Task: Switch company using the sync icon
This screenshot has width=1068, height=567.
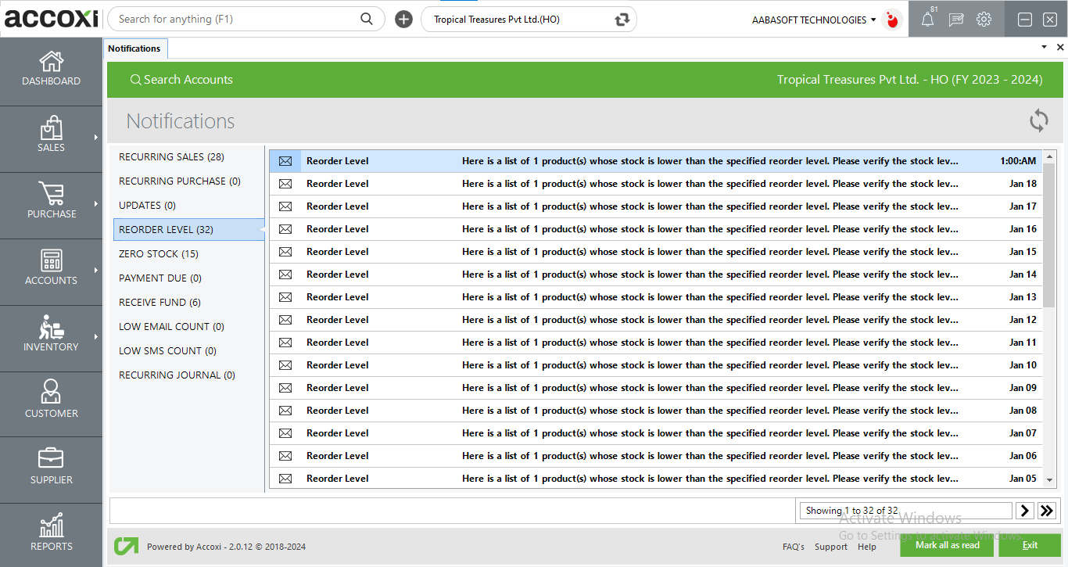Action: point(622,20)
